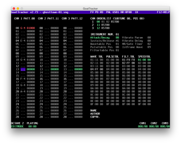
Task: Click the CHN1 status indicator at bottom
Action: [143, 123]
